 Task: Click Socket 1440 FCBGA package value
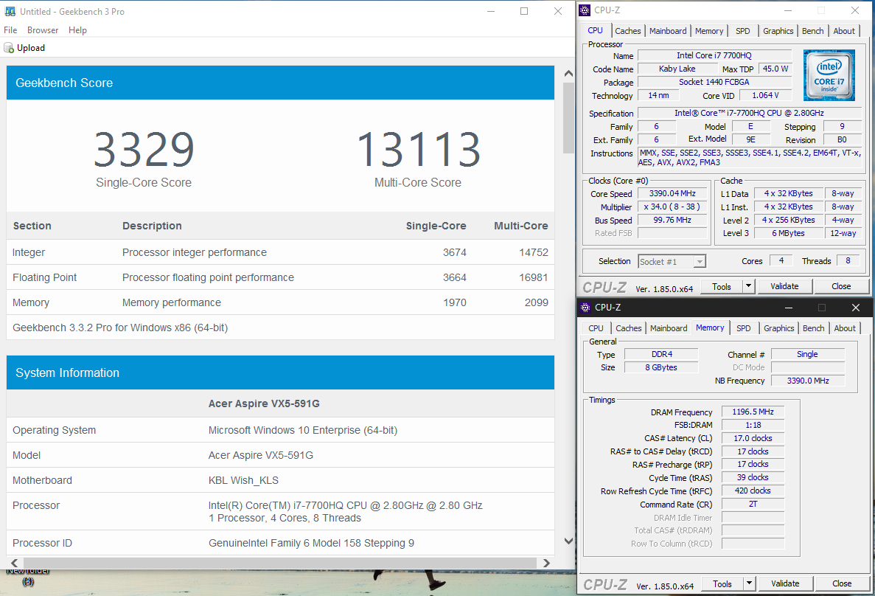(714, 82)
